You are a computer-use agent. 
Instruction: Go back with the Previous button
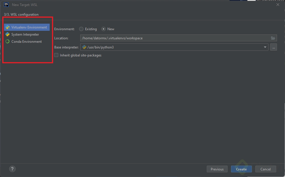pos(217,169)
